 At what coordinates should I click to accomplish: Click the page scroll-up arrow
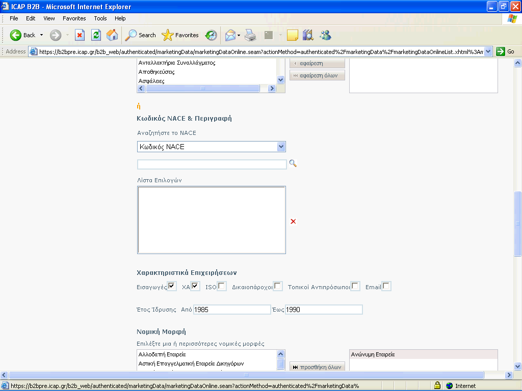517,63
